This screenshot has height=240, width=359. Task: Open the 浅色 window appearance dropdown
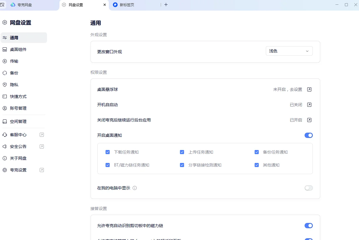pyautogui.click(x=289, y=51)
